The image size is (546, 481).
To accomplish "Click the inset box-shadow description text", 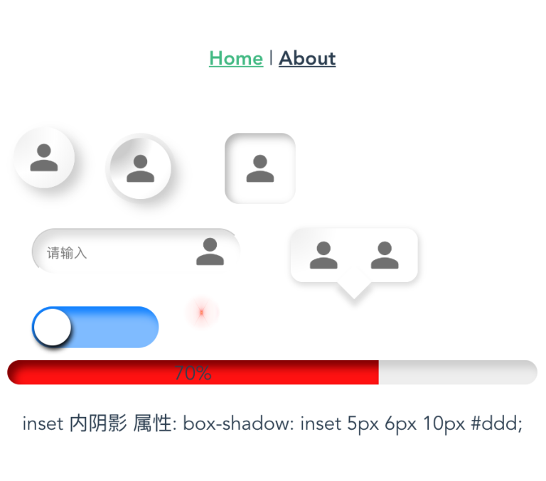I will [272, 423].
